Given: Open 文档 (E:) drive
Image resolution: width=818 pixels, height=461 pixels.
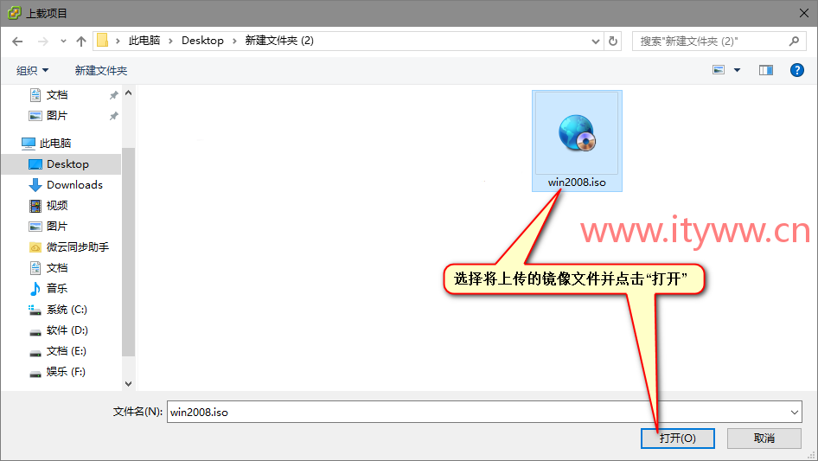Looking at the screenshot, I should coord(67,351).
